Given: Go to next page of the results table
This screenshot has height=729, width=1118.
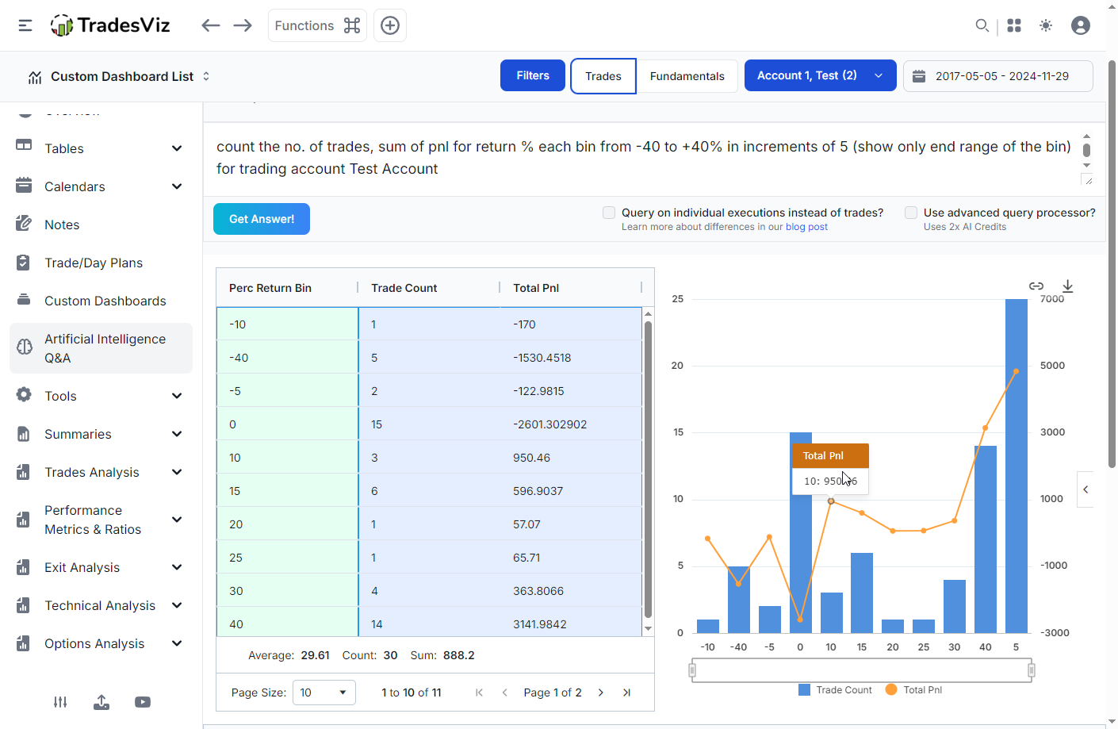Looking at the screenshot, I should pos(601,693).
